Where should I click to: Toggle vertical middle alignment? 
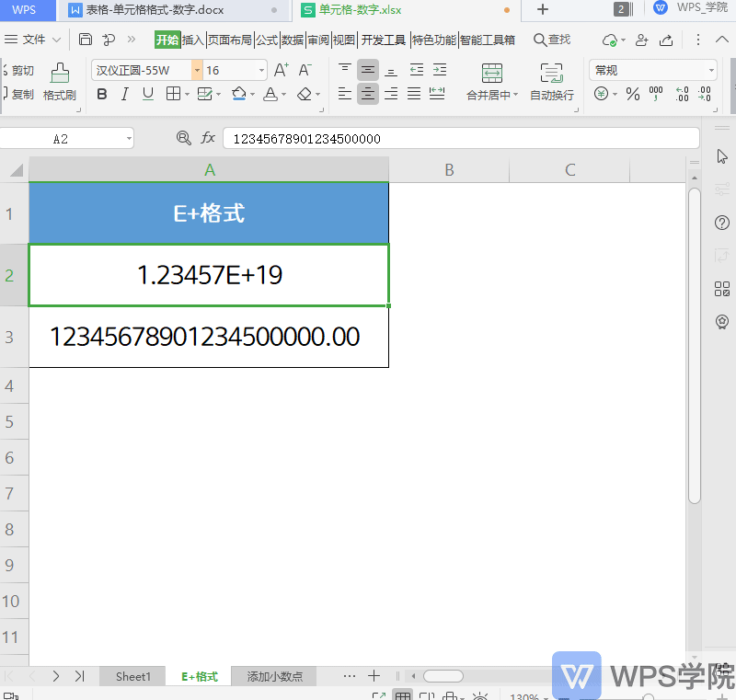[x=367, y=70]
